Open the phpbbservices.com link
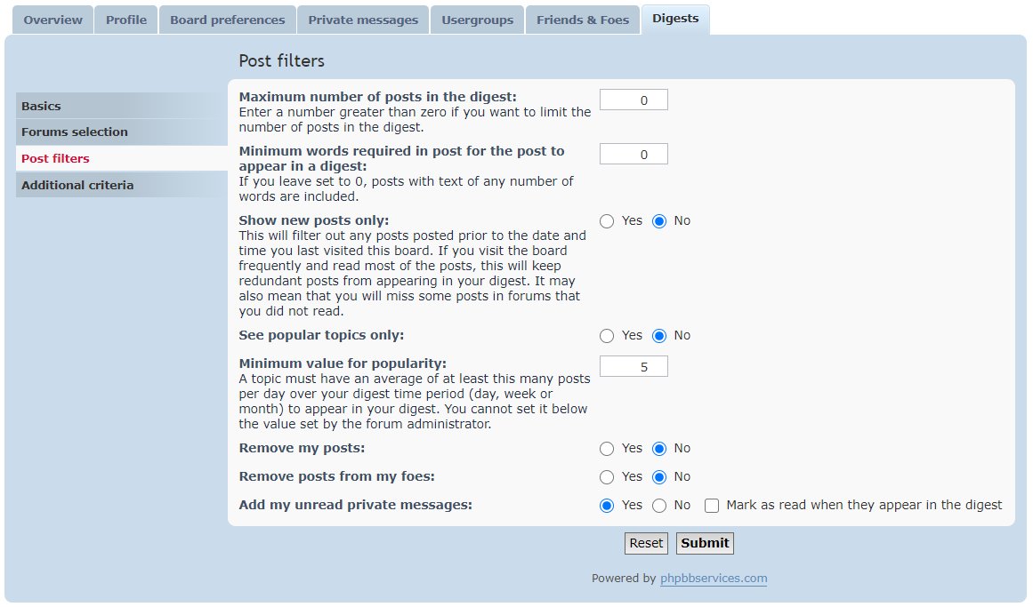1033x607 pixels. coord(714,578)
